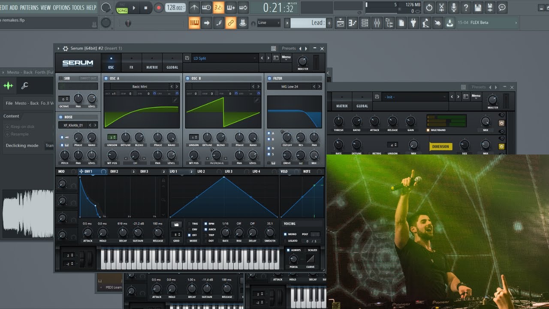The height and width of the screenshot is (309, 549).
Task: Toggle the LFO BPM sync checkbox
Action: point(206,224)
